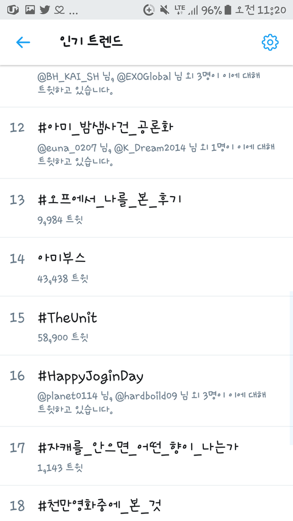Open trend #아미_밤샘사건_공론화
Image resolution: width=293 pixels, height=521 pixels.
146,143
